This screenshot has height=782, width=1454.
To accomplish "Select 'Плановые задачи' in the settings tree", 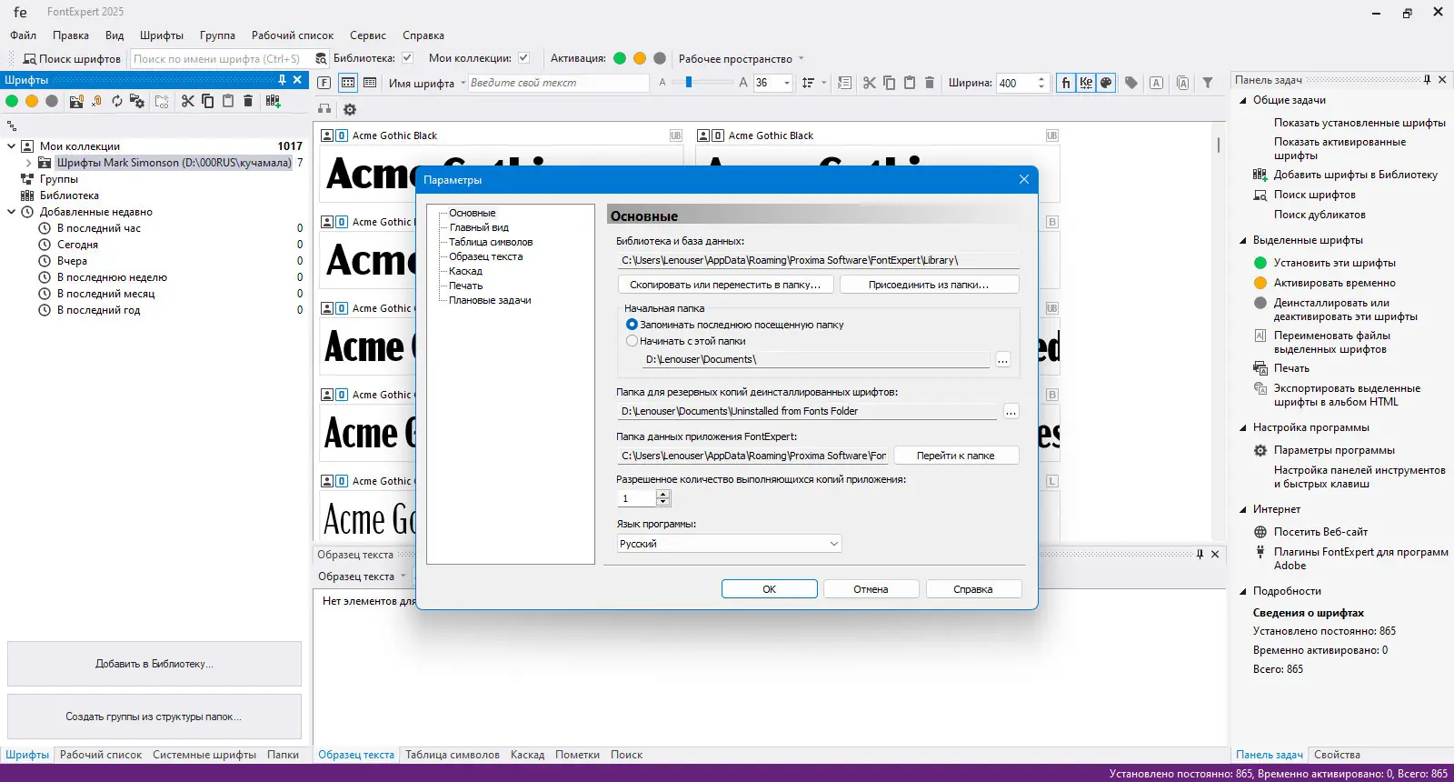I will coord(490,300).
